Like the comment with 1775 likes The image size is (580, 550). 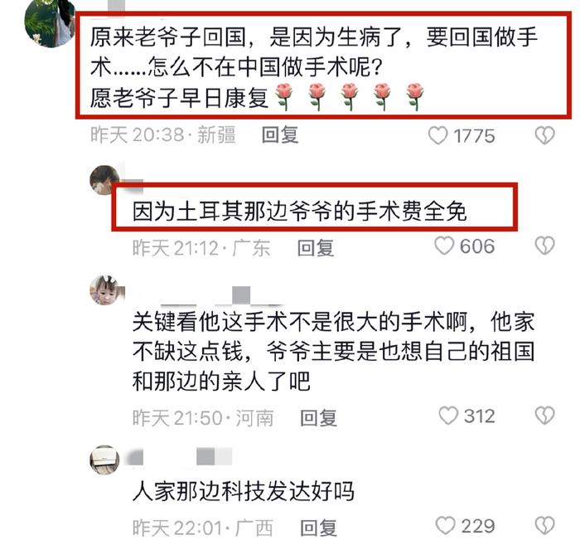438,135
